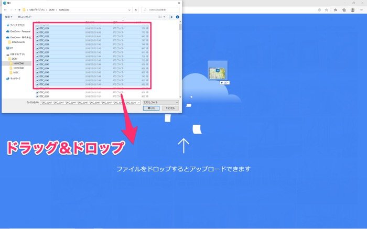Select file DSC_0237 in the list

pyautogui.click(x=92, y=52)
